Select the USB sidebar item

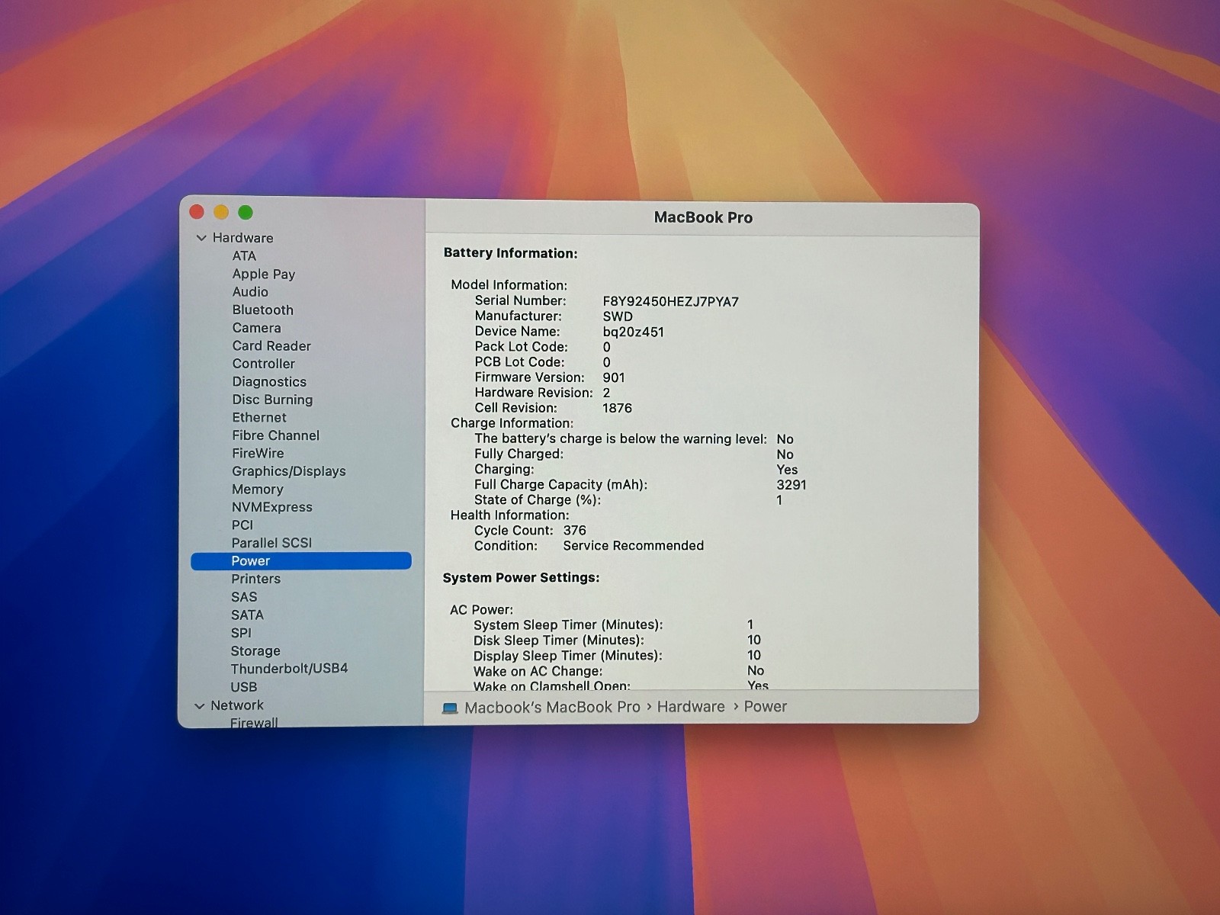pyautogui.click(x=244, y=687)
